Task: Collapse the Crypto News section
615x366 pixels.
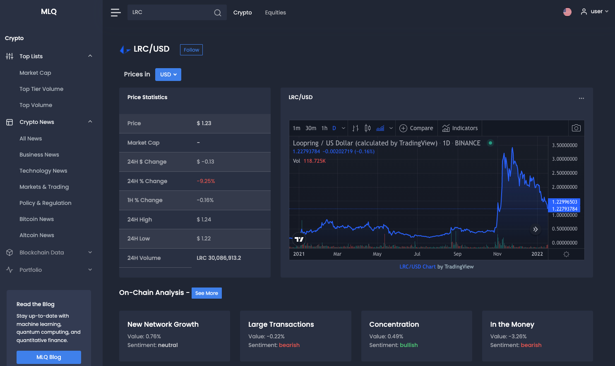Action: [x=90, y=121]
